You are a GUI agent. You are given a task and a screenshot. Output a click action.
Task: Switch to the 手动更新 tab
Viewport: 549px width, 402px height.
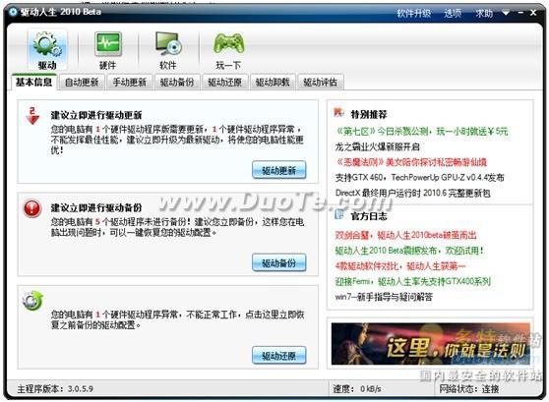tap(130, 83)
